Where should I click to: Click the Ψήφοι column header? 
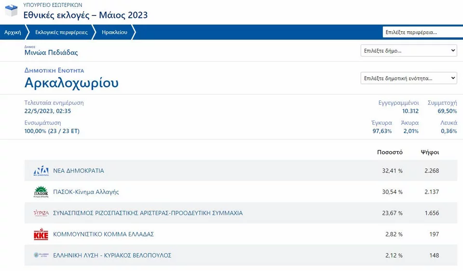coord(430,152)
